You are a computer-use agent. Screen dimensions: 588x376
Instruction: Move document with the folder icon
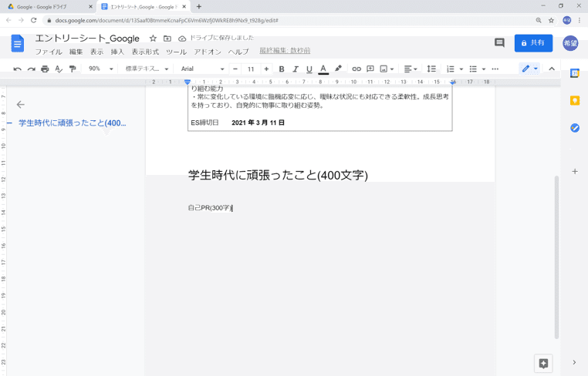pyautogui.click(x=167, y=39)
